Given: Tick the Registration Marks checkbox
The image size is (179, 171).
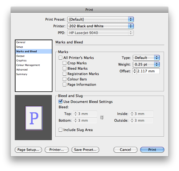Looking at the screenshot, I should tap(64, 74).
